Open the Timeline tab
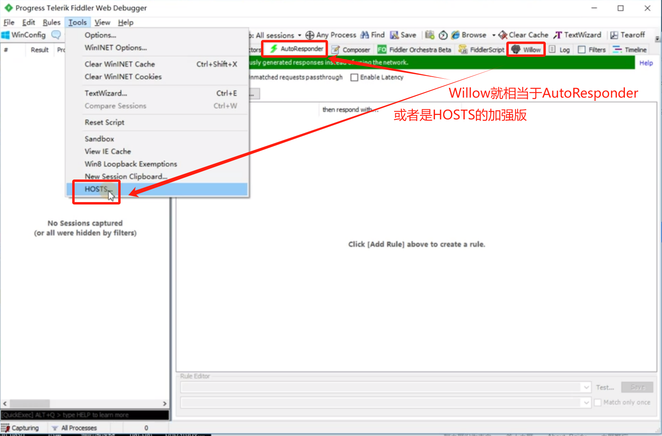 point(629,50)
